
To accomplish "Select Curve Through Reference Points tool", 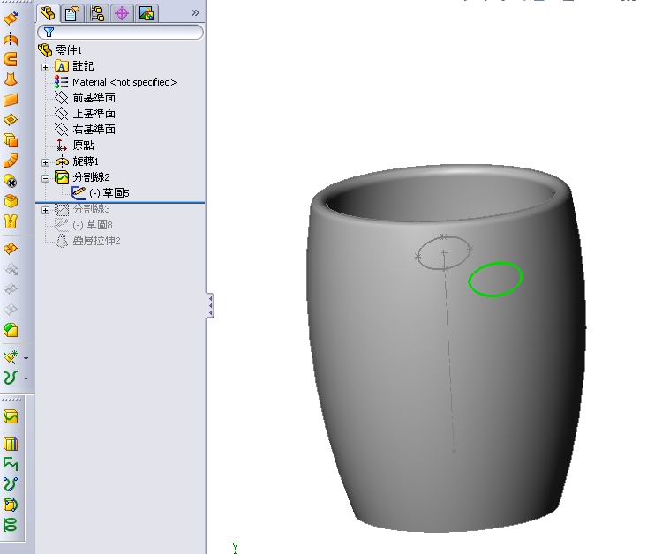I will pyautogui.click(x=11, y=505).
